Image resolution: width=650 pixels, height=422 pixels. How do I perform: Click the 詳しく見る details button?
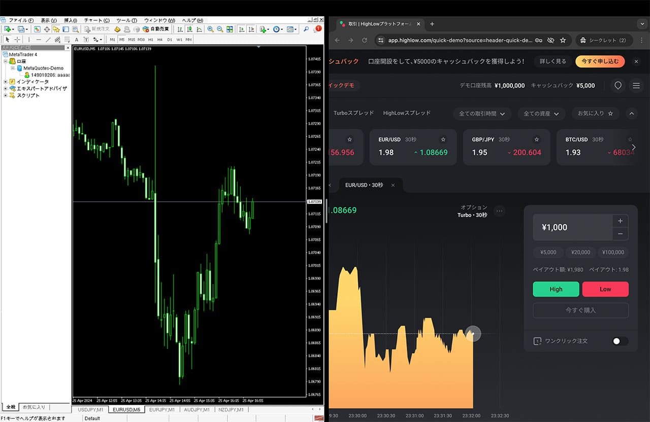552,61
